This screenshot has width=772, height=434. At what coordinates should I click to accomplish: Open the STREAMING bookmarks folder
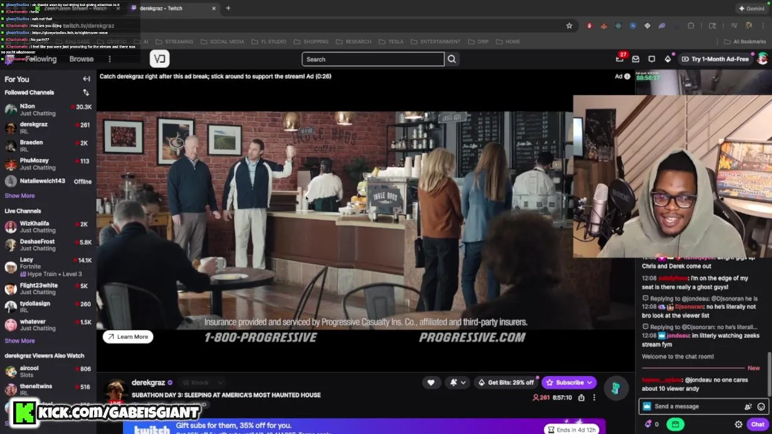(x=174, y=42)
